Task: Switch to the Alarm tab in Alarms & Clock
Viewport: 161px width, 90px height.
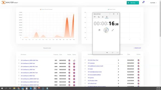Action: [x=95, y=17]
